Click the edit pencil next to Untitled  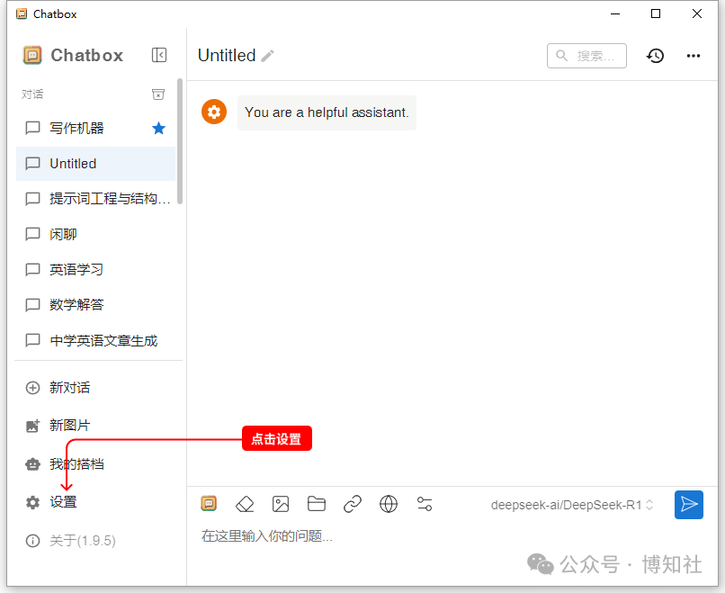(x=267, y=56)
